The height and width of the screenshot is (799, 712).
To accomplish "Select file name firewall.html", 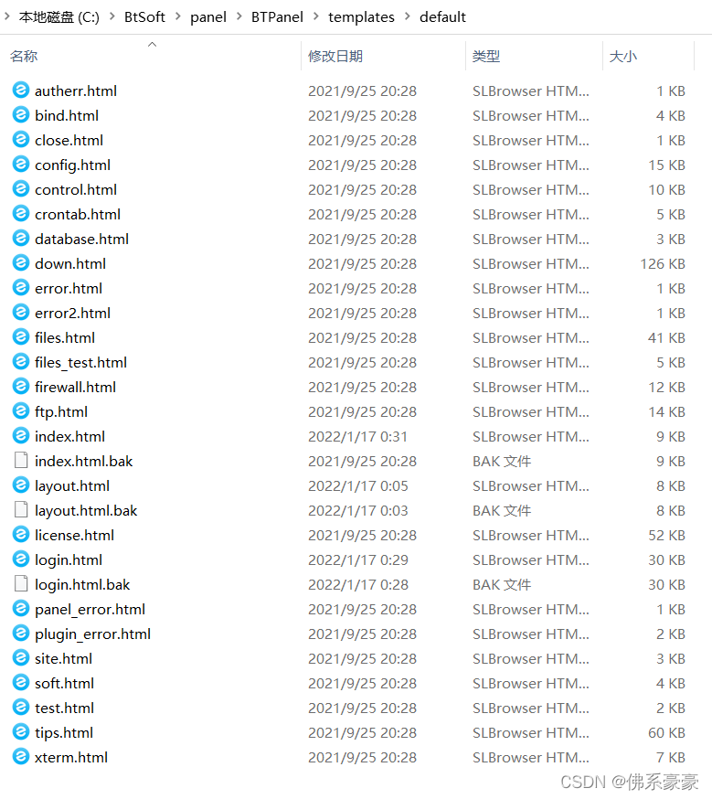I will (x=75, y=388).
